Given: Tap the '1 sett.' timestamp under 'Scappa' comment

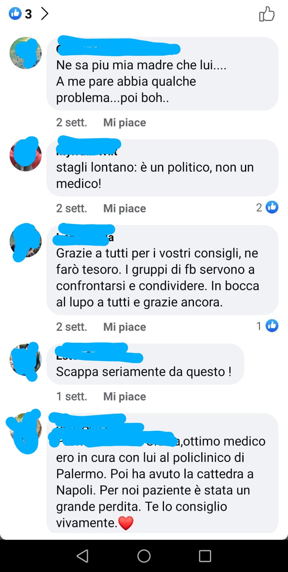Looking at the screenshot, I should pos(71,396).
